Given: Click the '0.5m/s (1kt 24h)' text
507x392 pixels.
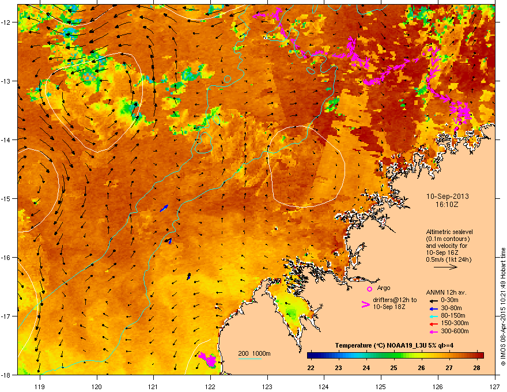Looking at the screenshot, I should coord(448,260).
